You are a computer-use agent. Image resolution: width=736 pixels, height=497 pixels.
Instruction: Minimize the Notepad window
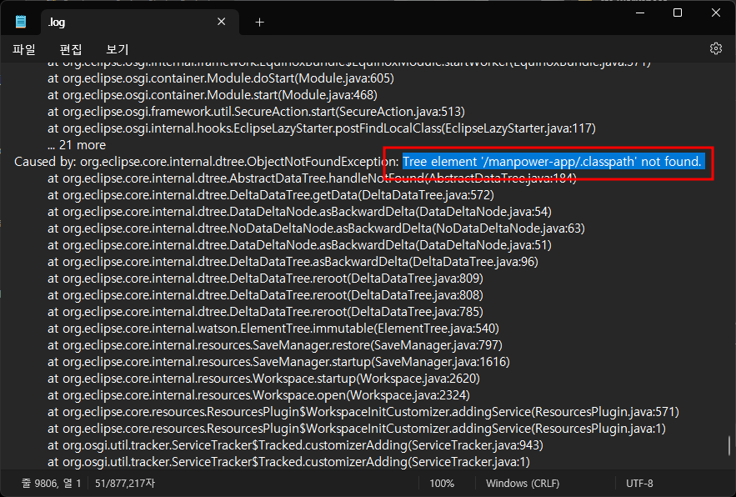tap(640, 13)
